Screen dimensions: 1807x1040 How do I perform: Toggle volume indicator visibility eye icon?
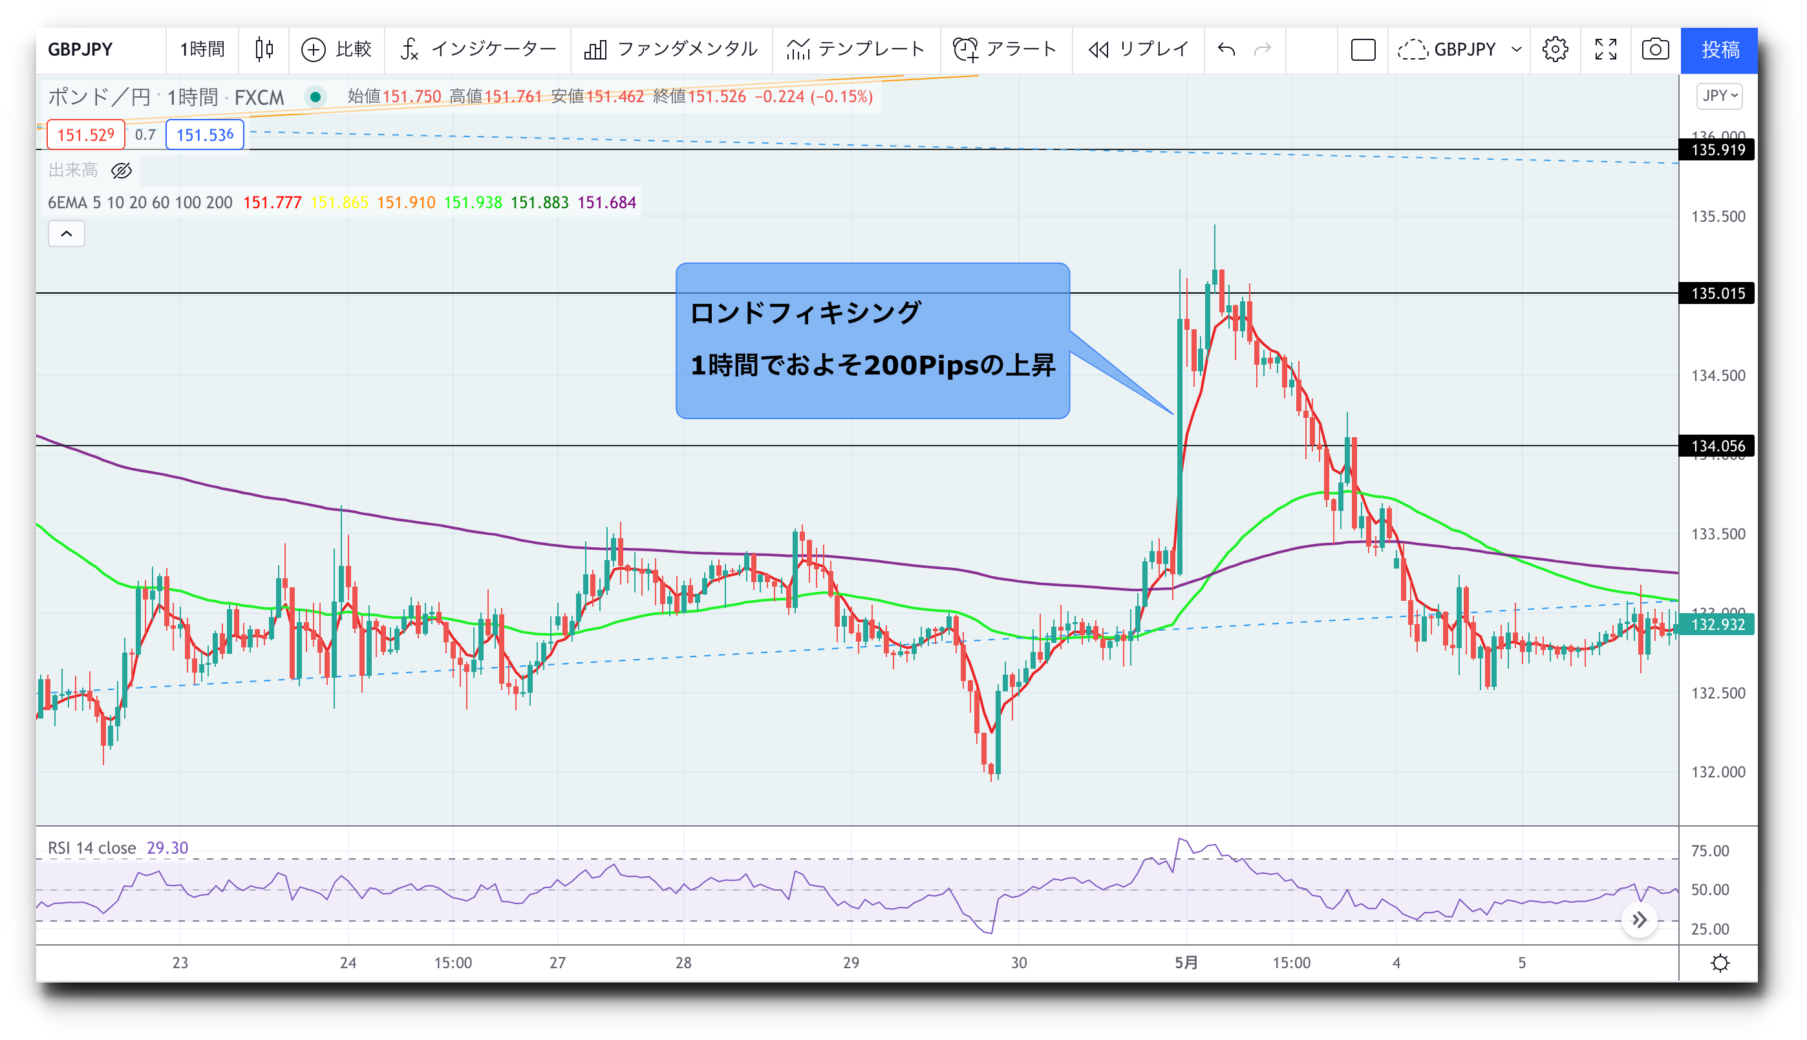[x=122, y=170]
